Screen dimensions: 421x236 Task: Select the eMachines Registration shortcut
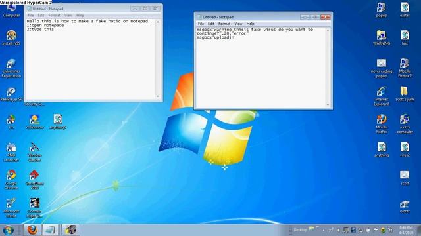[11, 68]
